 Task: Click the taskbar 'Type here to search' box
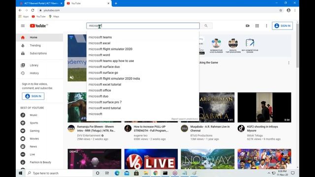[59, 173]
